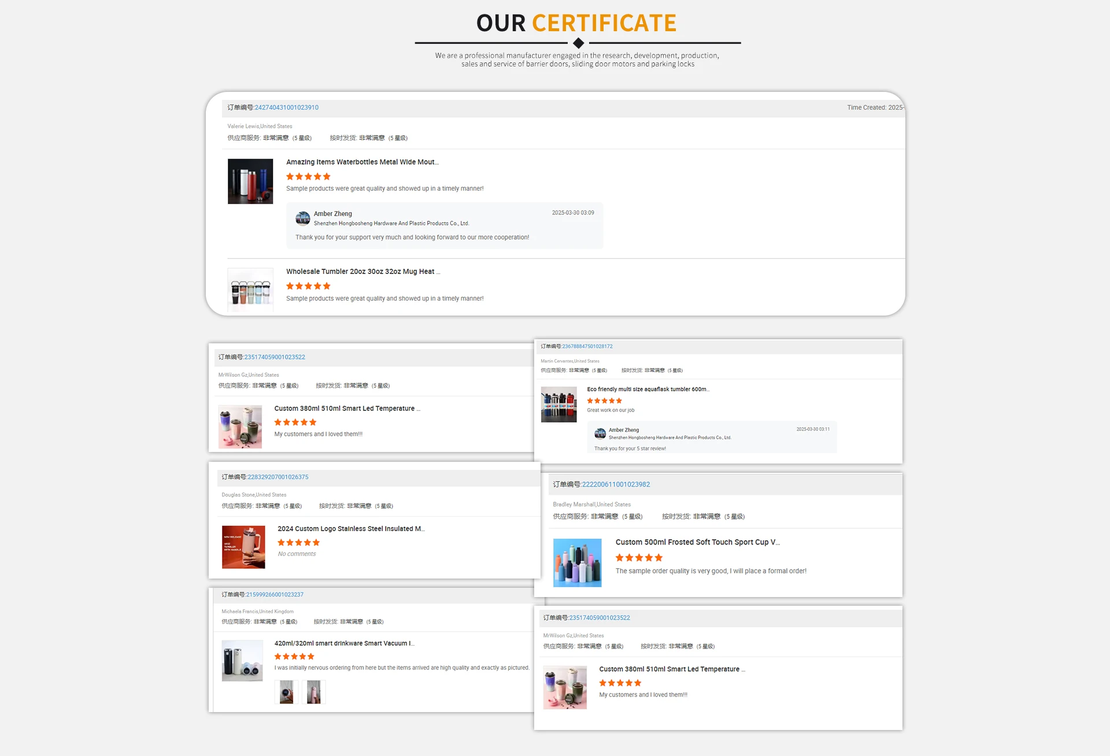The width and height of the screenshot is (1110, 756).
Task: Open second review photo under Michaela's comment
Action: click(x=314, y=692)
